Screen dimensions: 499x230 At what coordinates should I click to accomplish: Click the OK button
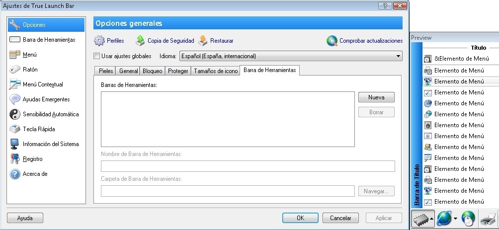pos(300,218)
